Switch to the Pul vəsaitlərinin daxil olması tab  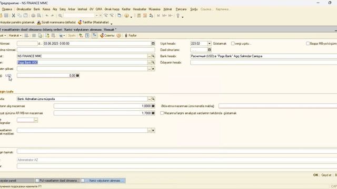[57, 181]
